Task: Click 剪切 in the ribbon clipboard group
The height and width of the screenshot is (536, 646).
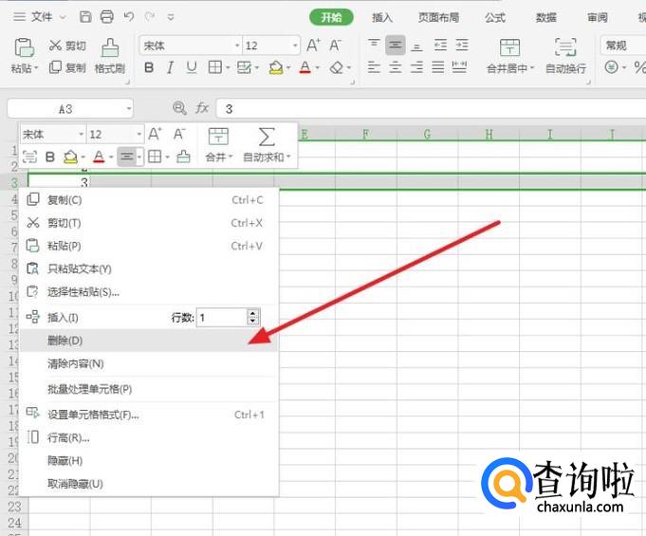Action: click(x=67, y=46)
